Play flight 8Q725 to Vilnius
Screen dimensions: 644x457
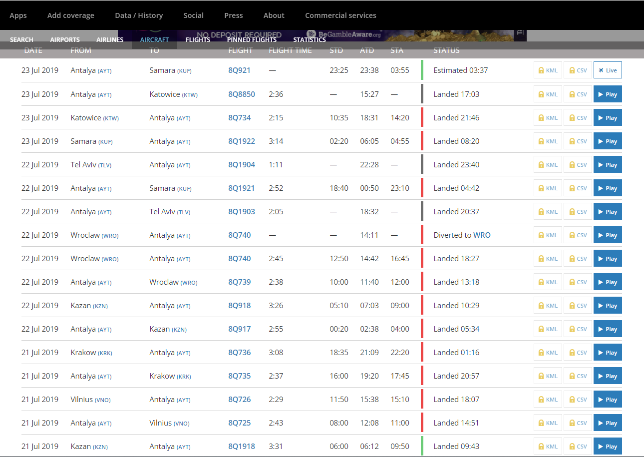[x=608, y=423]
